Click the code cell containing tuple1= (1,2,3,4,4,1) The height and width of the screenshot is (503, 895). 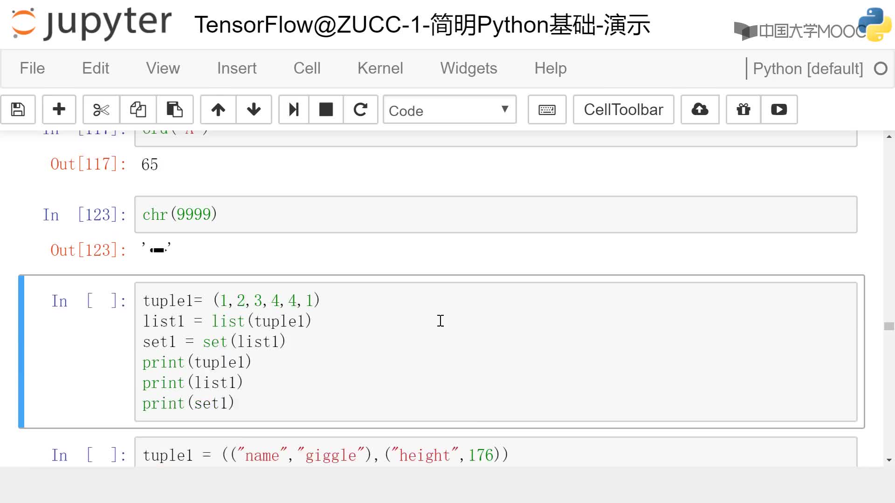[496, 352]
